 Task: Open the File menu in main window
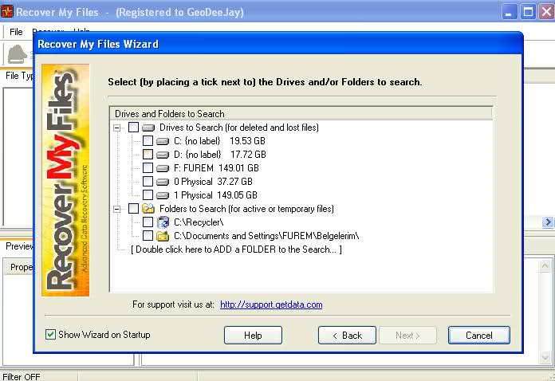click(x=16, y=32)
